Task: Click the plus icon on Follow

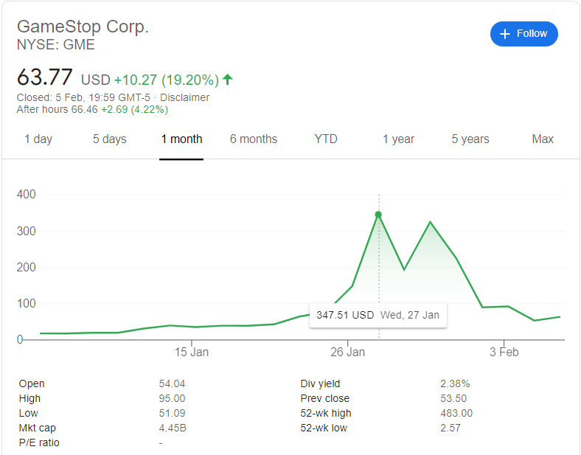Action: pos(505,34)
